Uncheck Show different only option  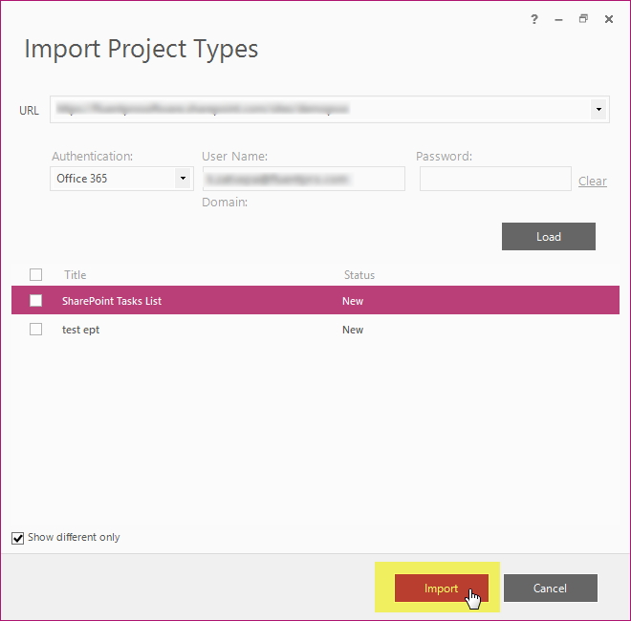click(17, 538)
